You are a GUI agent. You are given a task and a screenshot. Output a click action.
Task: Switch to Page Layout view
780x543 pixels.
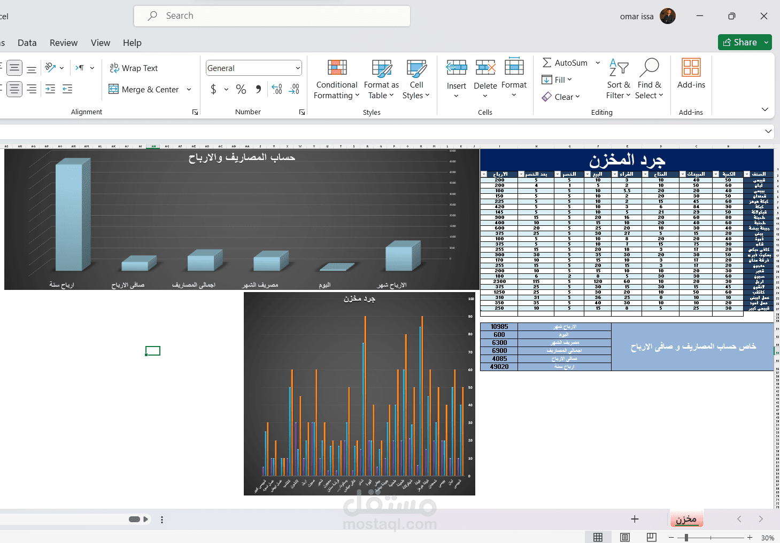coord(625,538)
